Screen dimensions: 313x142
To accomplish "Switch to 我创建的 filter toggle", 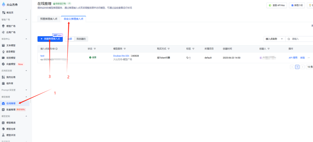I will (81, 39).
